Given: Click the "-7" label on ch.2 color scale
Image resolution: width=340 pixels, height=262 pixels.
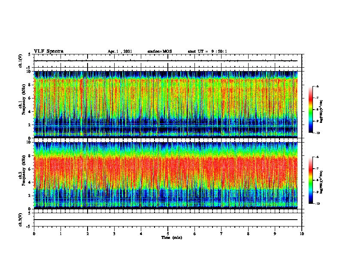Looking at the screenshot, I should [317, 169].
